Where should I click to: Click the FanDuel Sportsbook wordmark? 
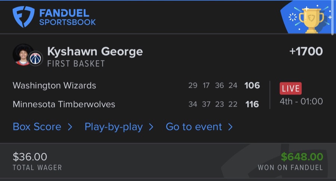67,17
